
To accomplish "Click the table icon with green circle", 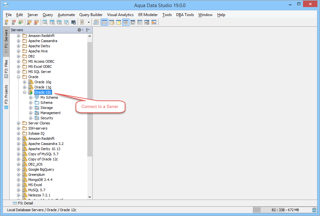I will [21, 22].
